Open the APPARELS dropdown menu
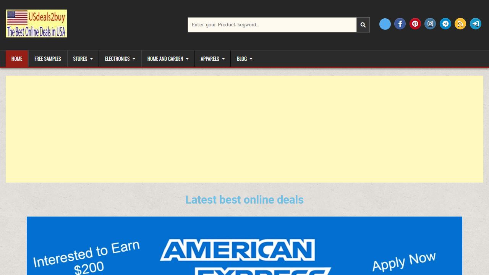489x275 pixels. pyautogui.click(x=212, y=58)
